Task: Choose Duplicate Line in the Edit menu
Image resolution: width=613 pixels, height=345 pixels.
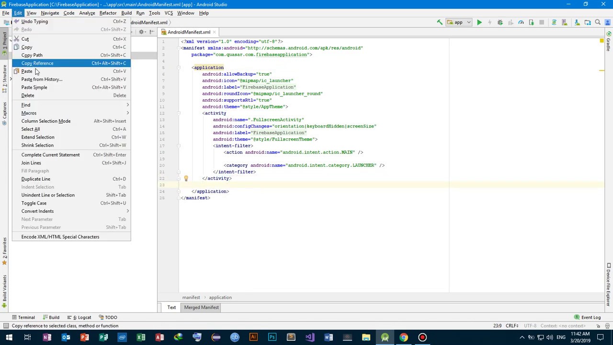Action: click(x=71, y=179)
